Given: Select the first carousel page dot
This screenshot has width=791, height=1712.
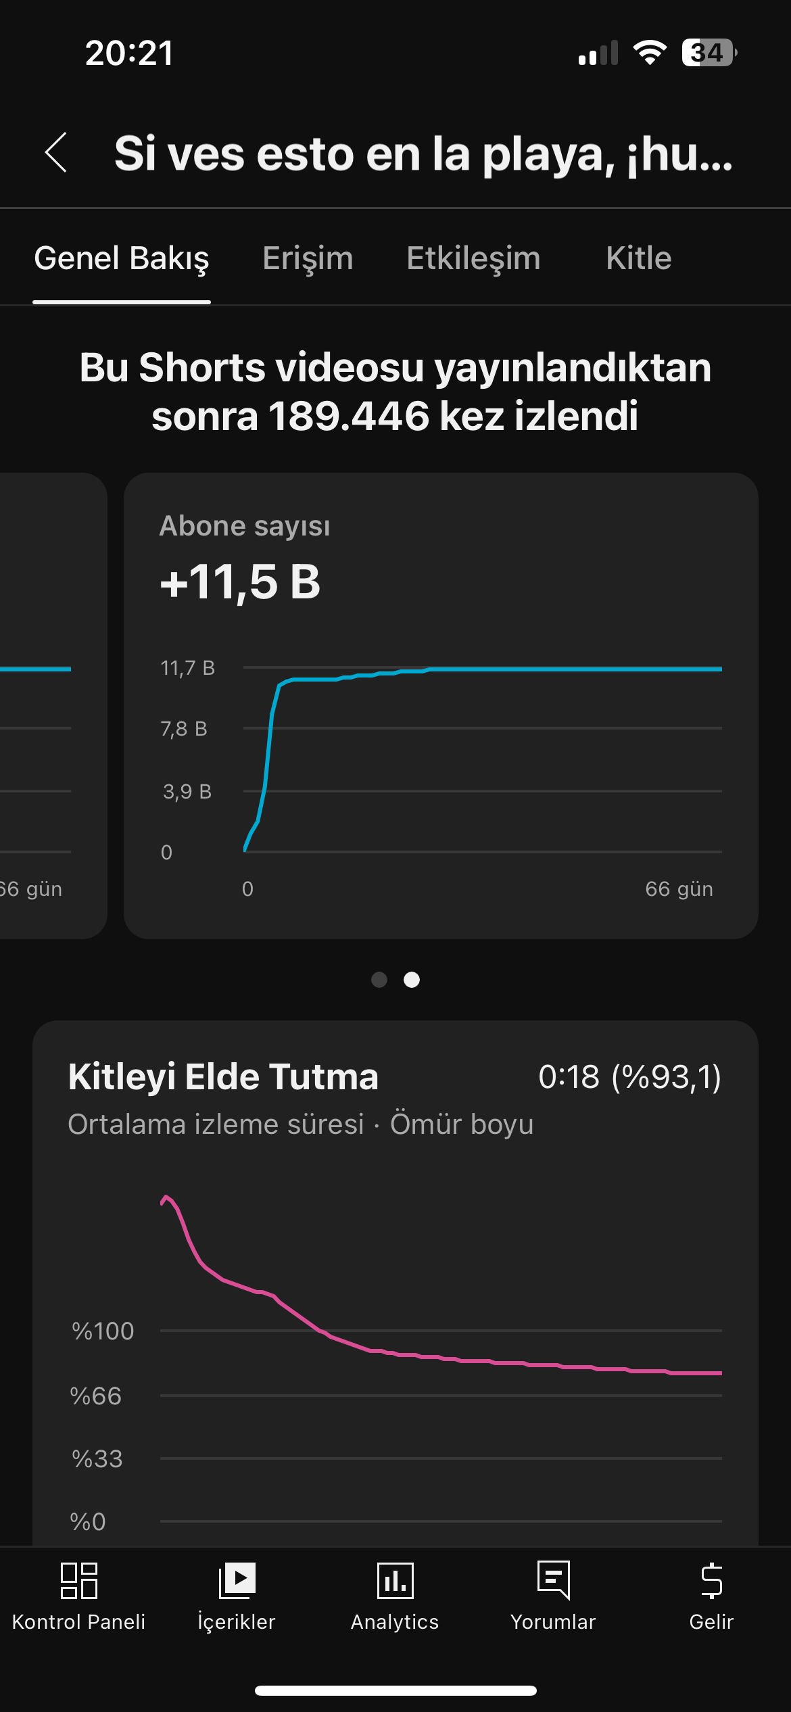Looking at the screenshot, I should click(379, 980).
